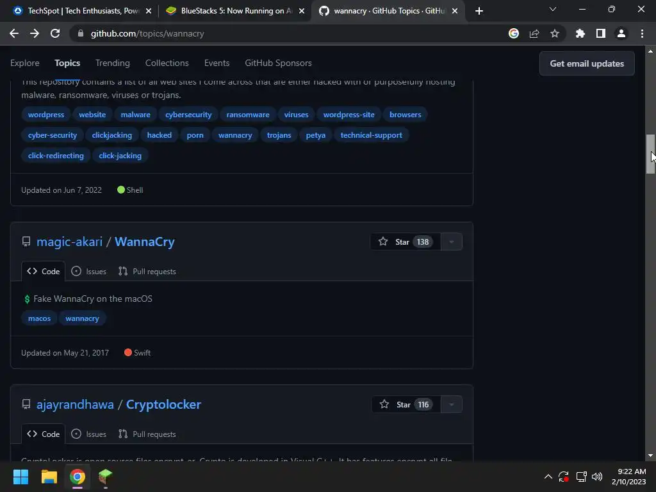Star the magic-akari WannaCry repo

pos(405,242)
